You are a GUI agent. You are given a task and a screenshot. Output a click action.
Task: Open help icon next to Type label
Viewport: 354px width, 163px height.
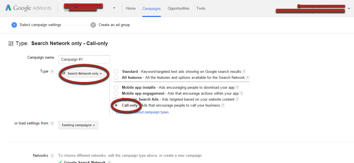tap(52, 72)
